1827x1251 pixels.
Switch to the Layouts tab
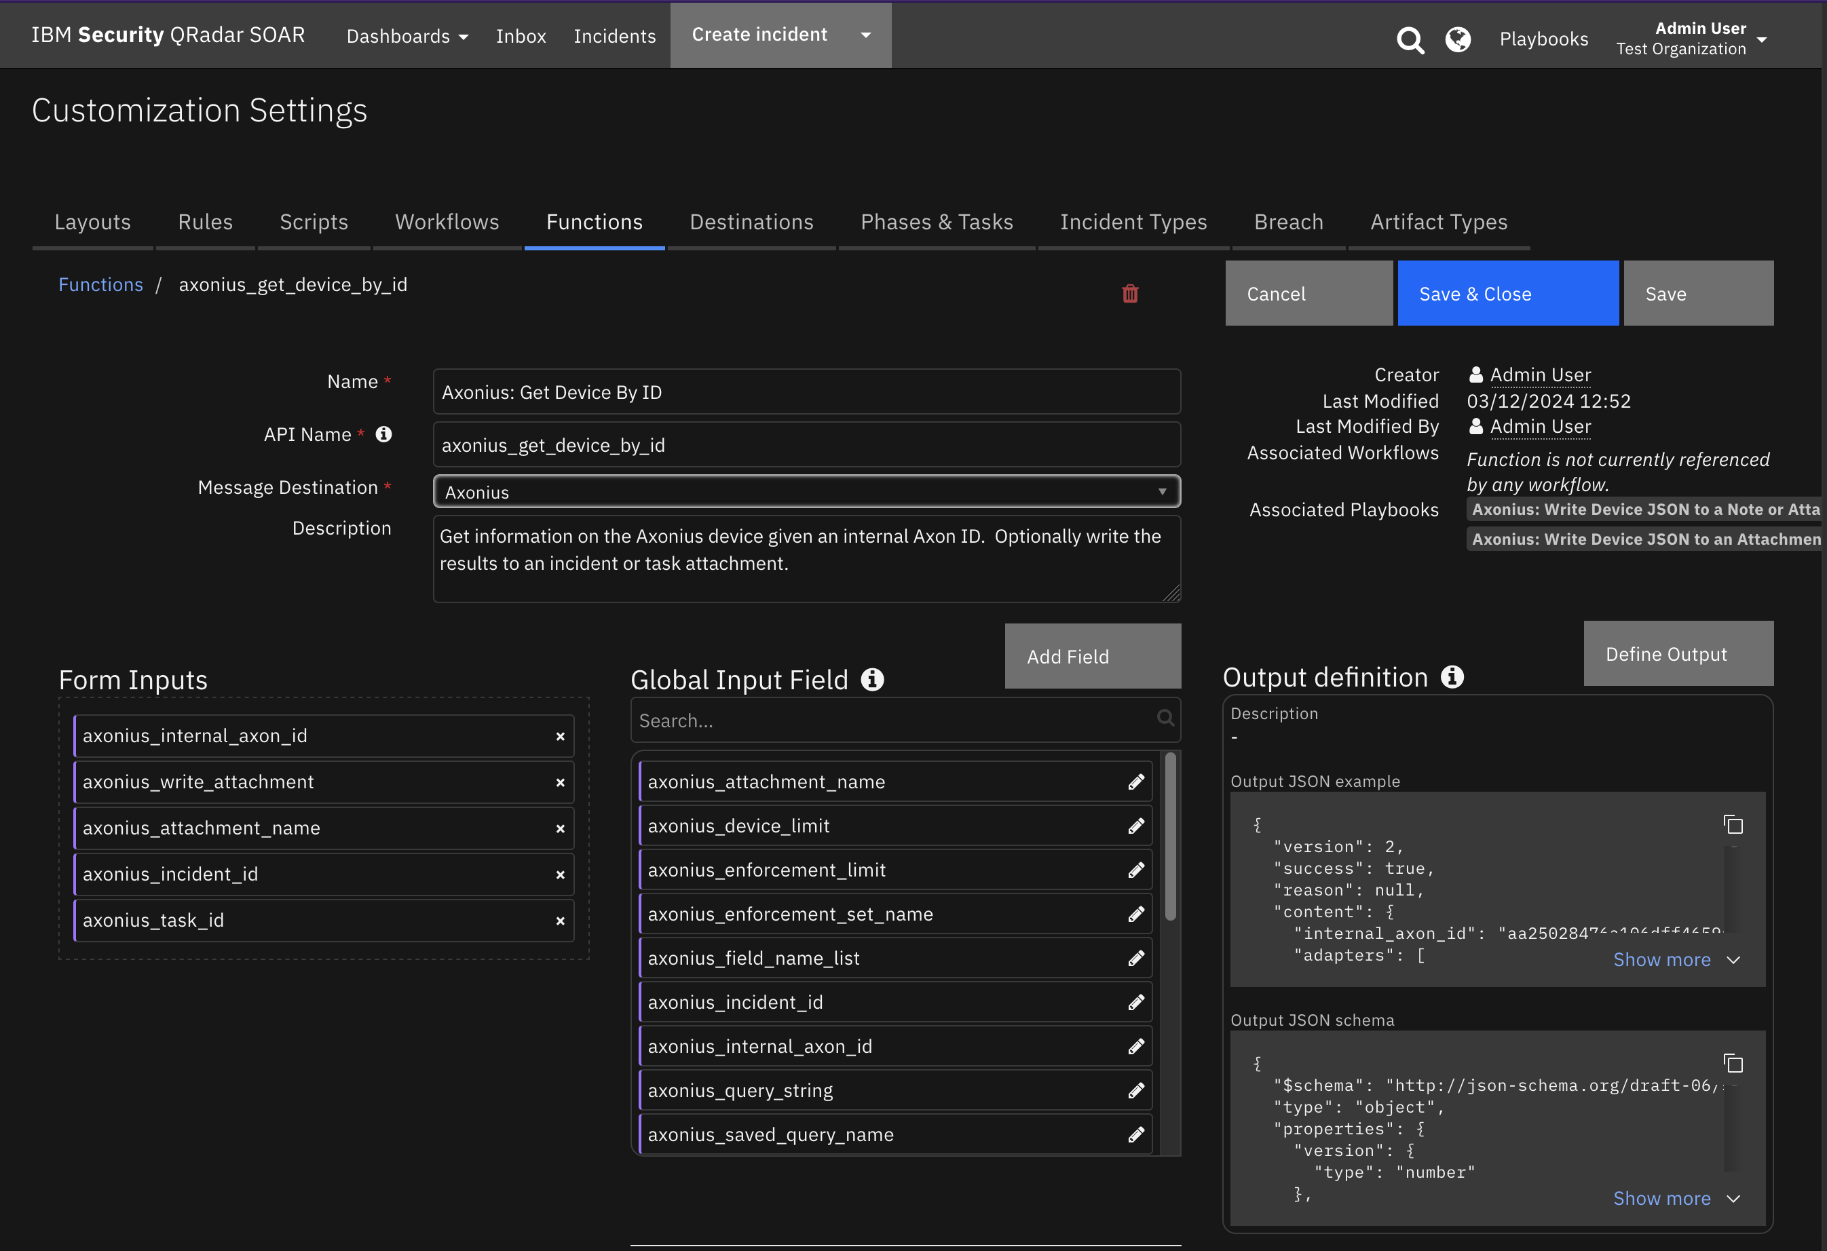93,223
